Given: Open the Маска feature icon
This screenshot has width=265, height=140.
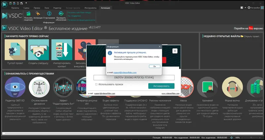Looking at the screenshot, I should (187, 87).
